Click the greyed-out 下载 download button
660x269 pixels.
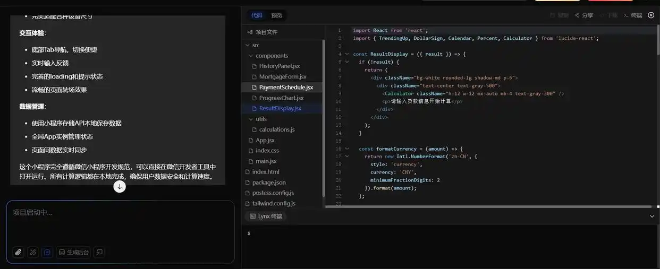coord(608,15)
